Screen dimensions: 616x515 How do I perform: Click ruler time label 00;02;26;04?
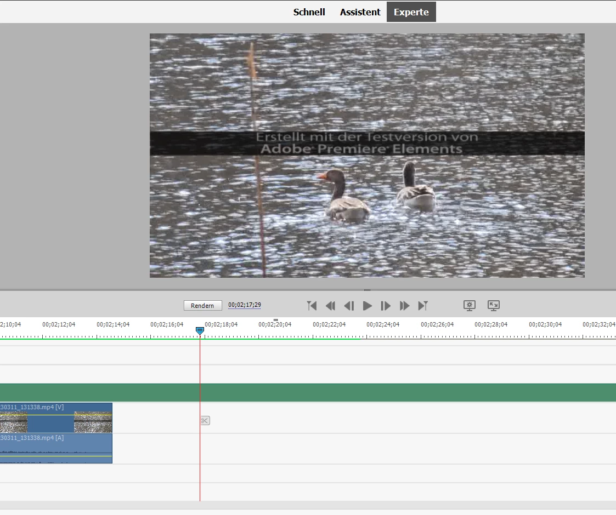point(437,325)
